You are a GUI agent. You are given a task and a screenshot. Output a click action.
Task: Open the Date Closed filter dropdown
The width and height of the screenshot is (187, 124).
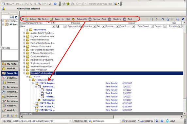(152, 26)
